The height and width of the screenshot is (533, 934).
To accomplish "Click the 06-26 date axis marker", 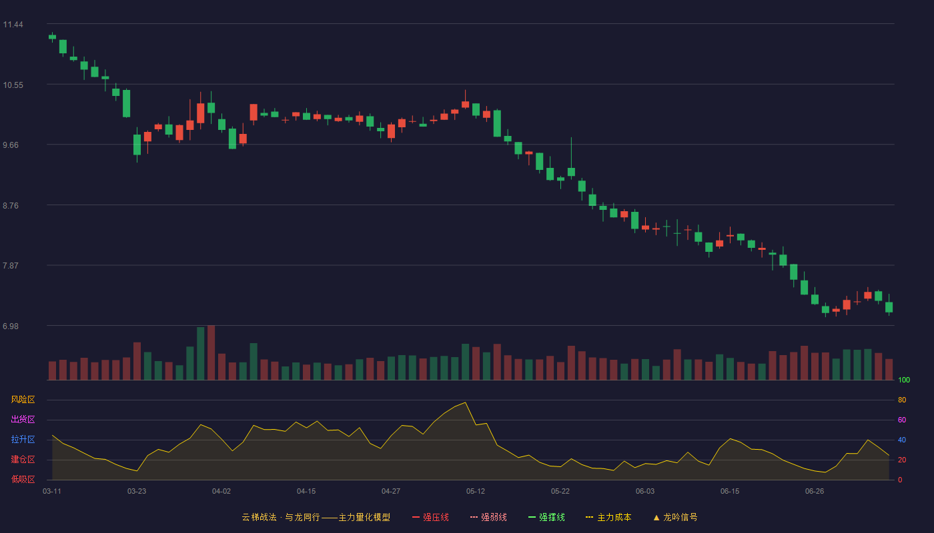I will (815, 491).
